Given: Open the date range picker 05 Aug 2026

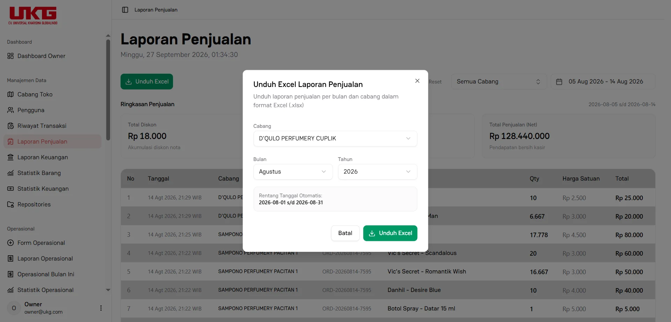Looking at the screenshot, I should coord(603,81).
